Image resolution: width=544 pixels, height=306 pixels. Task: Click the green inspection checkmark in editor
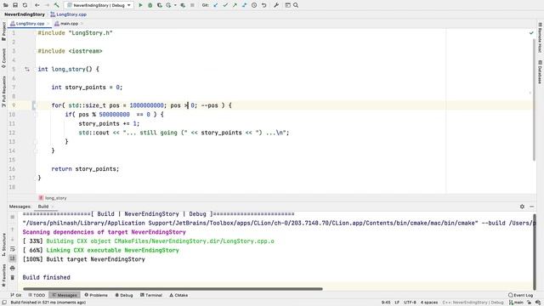pos(531,33)
